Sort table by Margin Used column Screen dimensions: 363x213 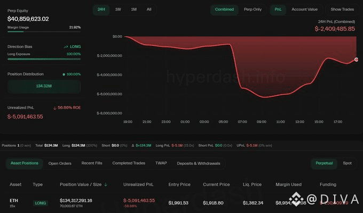[x=288, y=185]
